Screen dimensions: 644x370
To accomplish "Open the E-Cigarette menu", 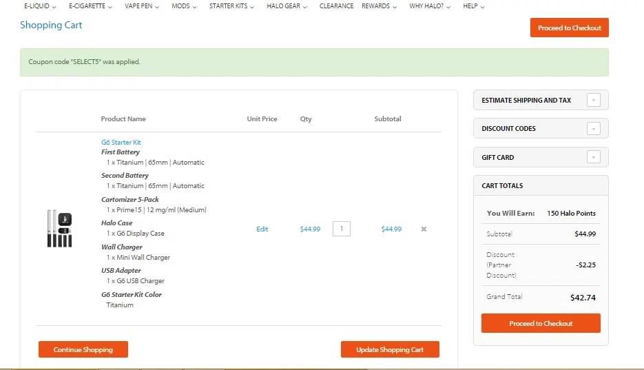I will (90, 6).
